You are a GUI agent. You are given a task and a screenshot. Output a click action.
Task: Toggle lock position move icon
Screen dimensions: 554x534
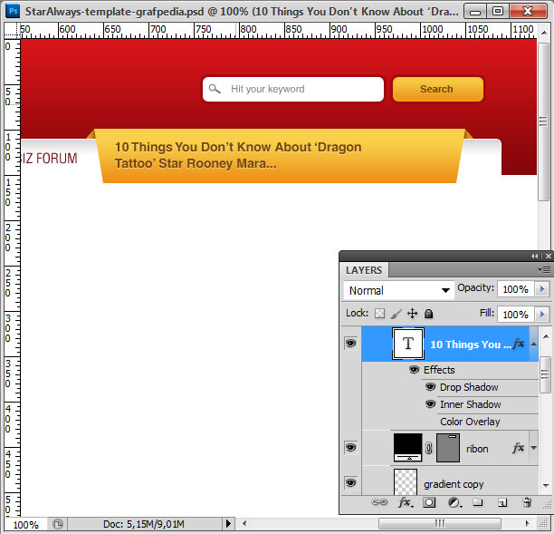[x=412, y=314]
